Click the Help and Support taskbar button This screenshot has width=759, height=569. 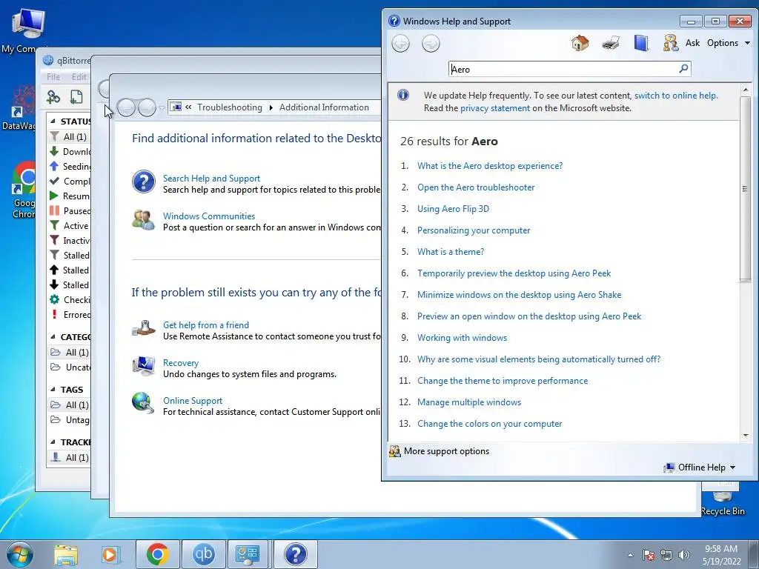(x=295, y=554)
